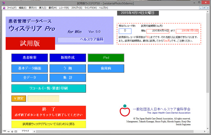Toggle the status toolbar display icon
211x135 pixels.
(16, 131)
